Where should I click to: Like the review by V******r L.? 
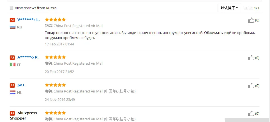pyautogui.click(x=251, y=20)
